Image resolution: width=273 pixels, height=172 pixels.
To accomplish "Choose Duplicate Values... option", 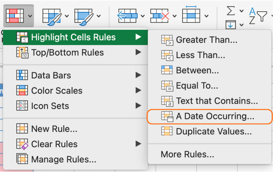I will [214, 131].
